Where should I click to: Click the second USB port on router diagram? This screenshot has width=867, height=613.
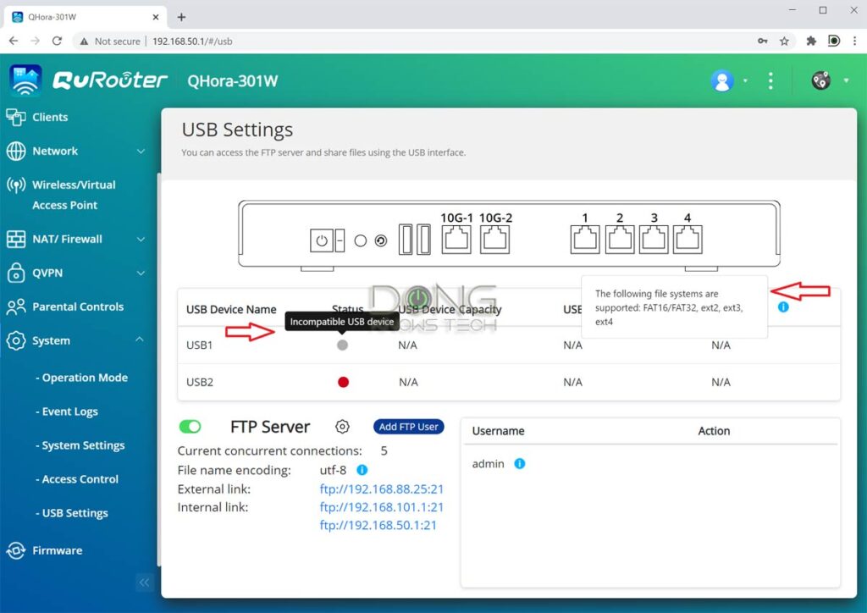coord(423,240)
